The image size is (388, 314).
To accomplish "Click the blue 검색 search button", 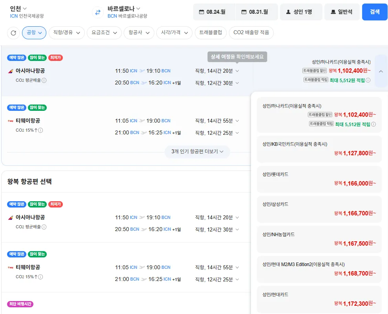I will click(375, 12).
